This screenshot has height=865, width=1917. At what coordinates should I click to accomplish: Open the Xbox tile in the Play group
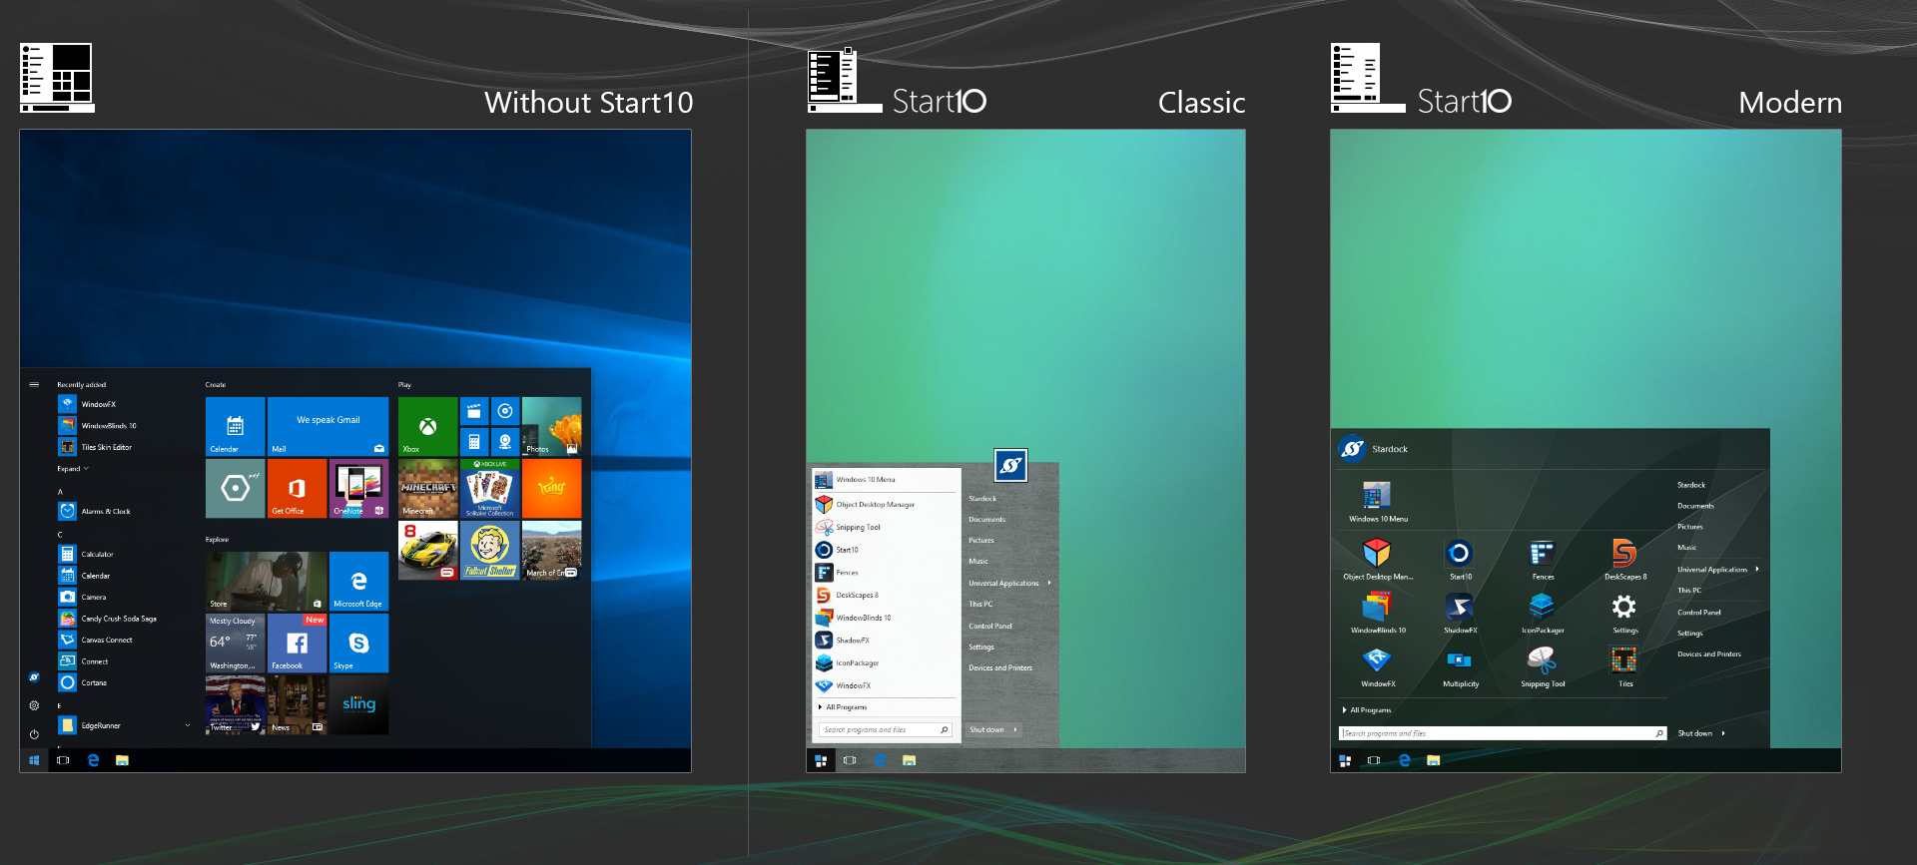click(x=427, y=427)
